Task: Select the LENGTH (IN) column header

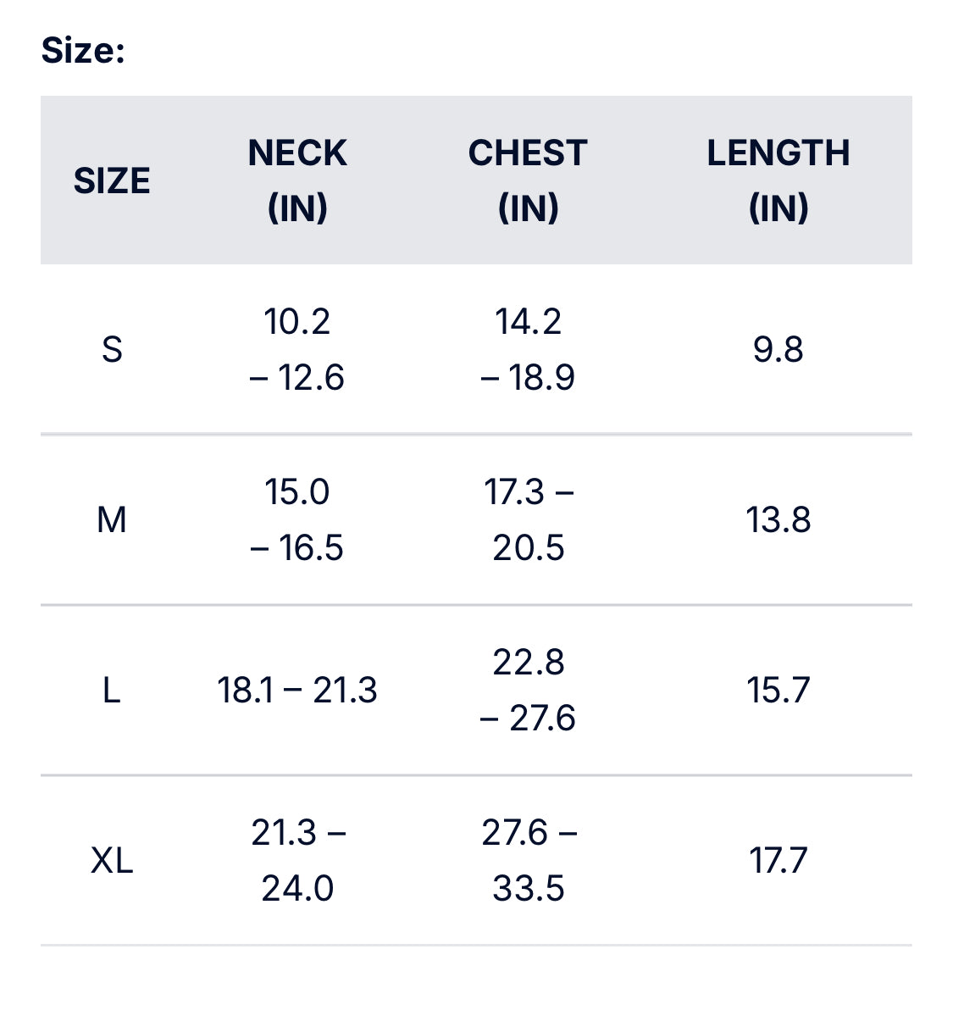Action: (778, 180)
